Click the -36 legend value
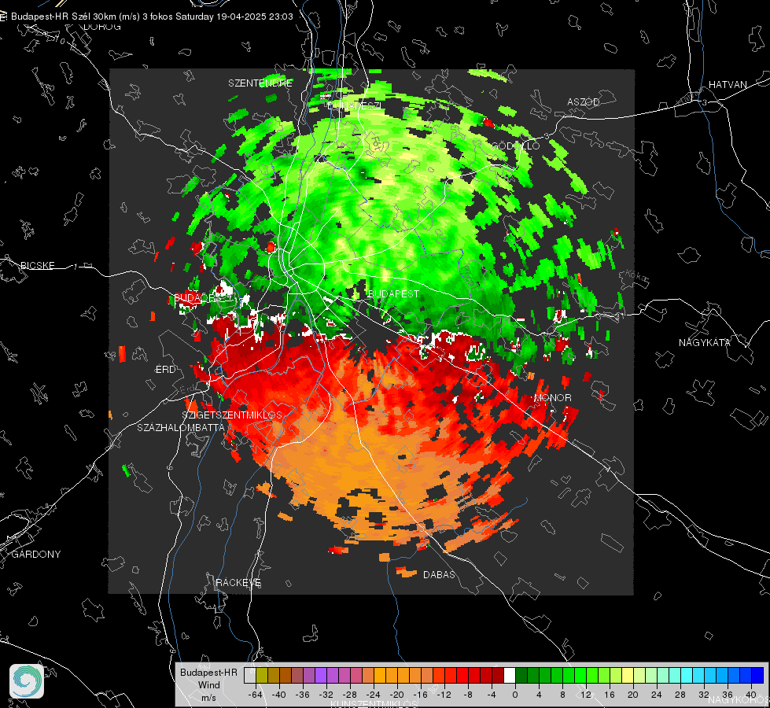This screenshot has width=770, height=708. [303, 695]
